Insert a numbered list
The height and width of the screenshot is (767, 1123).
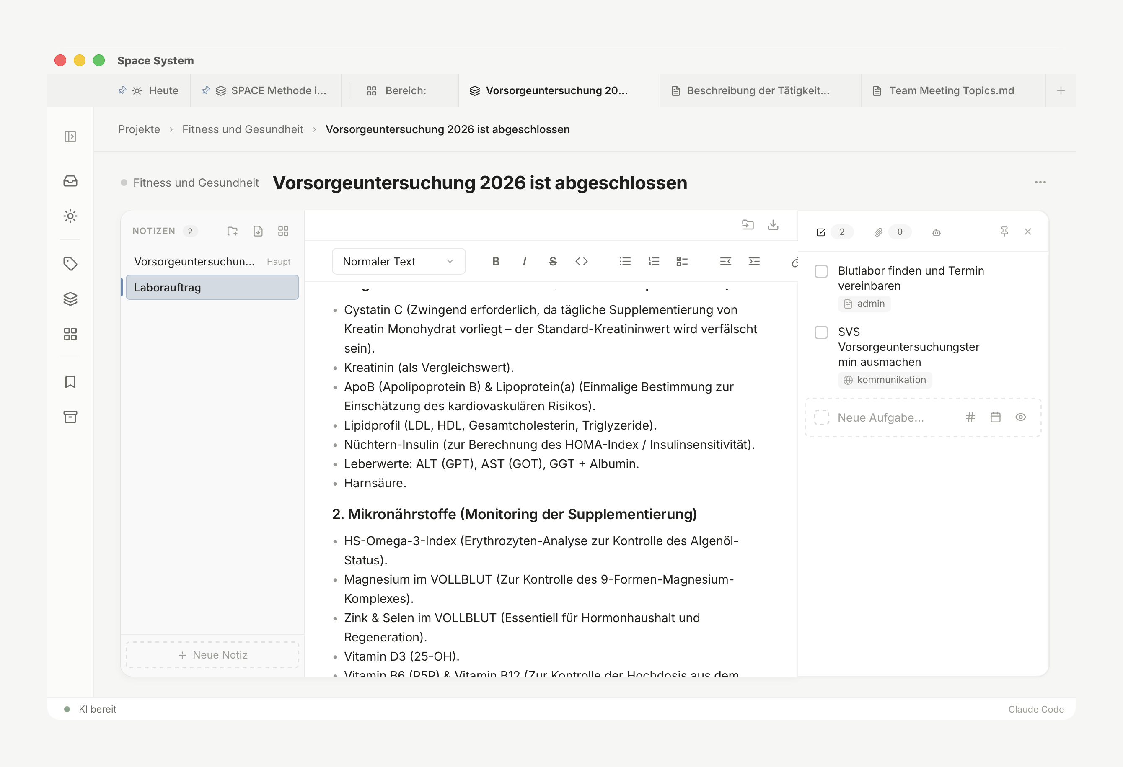654,261
